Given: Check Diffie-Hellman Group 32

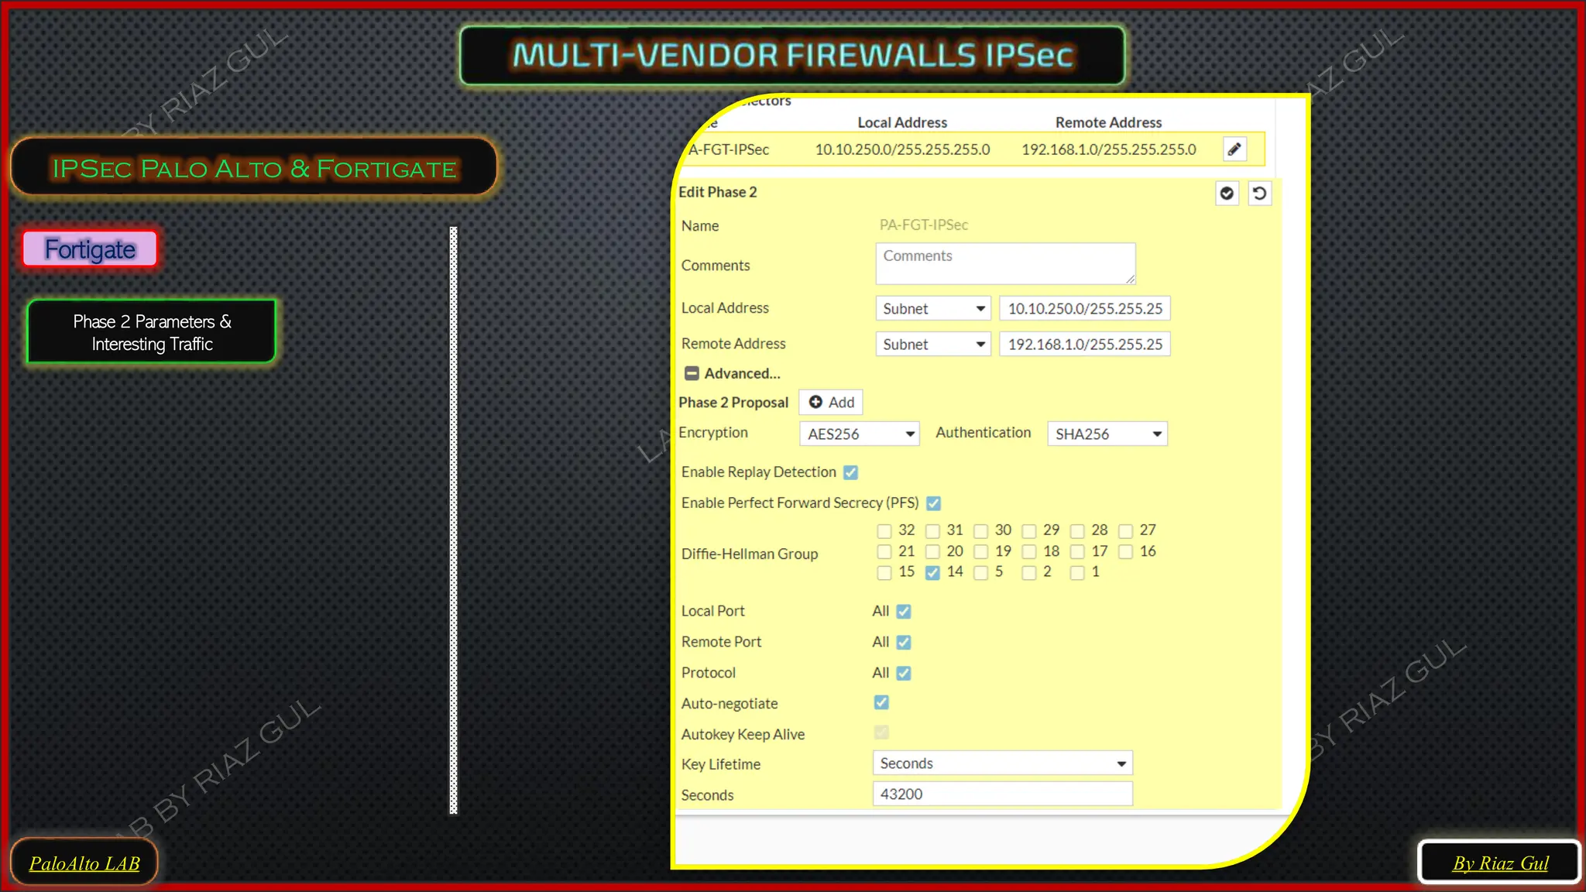Looking at the screenshot, I should 884,530.
